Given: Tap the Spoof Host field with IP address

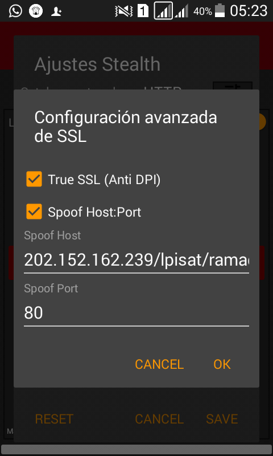Looking at the screenshot, I should point(136,260).
